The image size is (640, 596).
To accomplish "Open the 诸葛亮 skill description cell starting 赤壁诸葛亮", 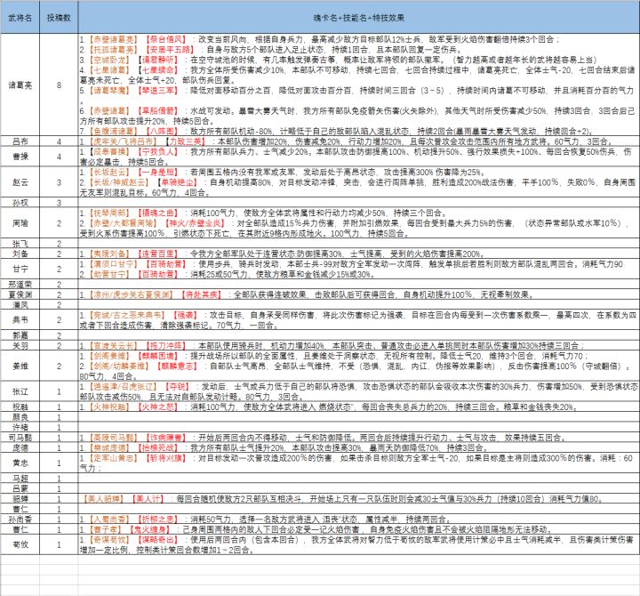I will [359, 85].
